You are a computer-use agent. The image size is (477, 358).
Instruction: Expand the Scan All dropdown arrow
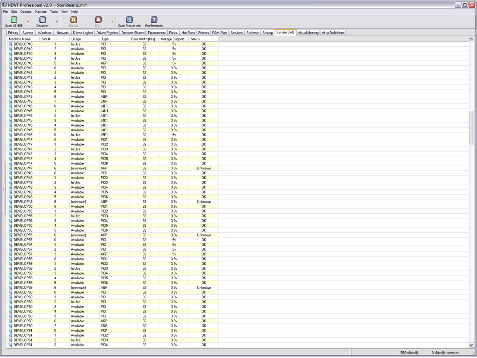click(28, 22)
